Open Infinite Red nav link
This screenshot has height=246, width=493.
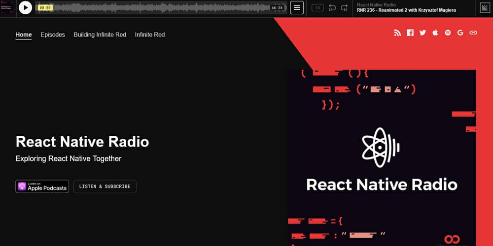click(x=150, y=35)
